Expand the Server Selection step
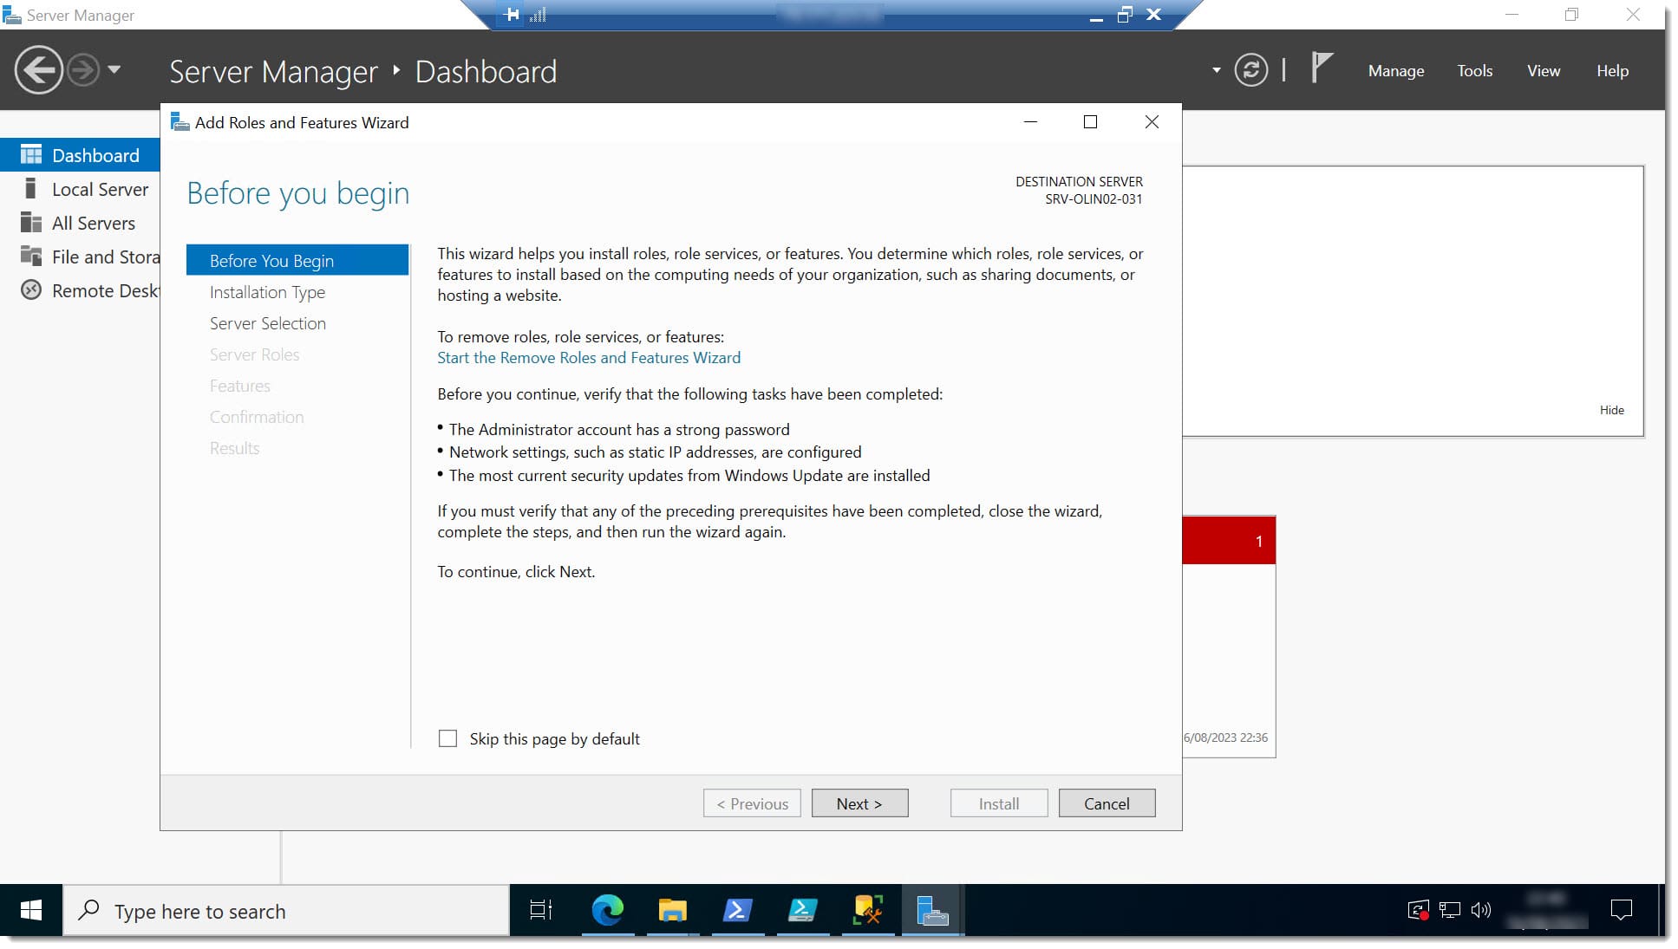Image resolution: width=1678 pixels, height=949 pixels. pos(267,322)
